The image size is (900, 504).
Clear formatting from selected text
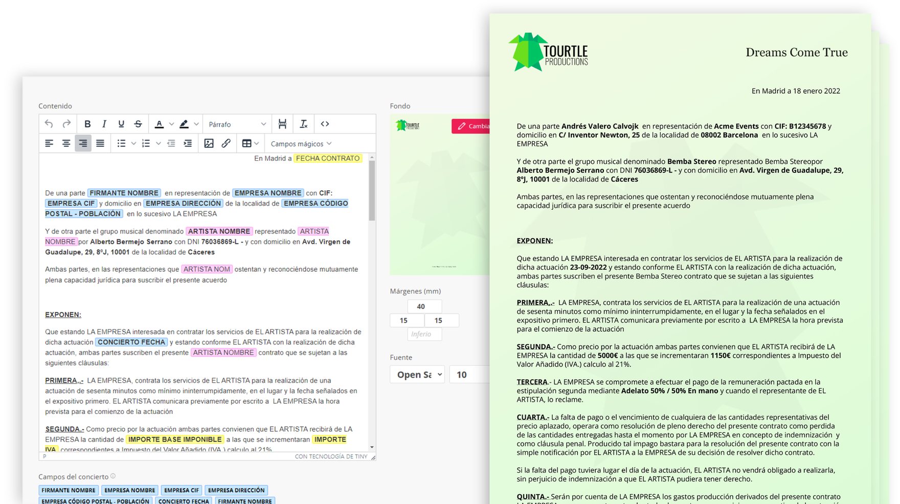pos(304,124)
